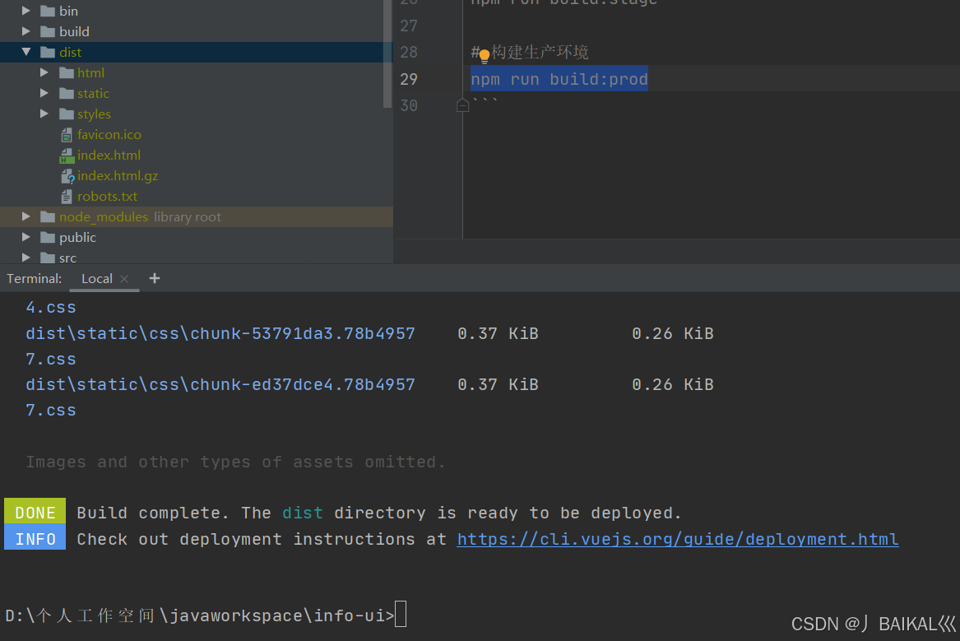Select the node_modules library root row
The width and height of the screenshot is (960, 641).
coord(197,216)
